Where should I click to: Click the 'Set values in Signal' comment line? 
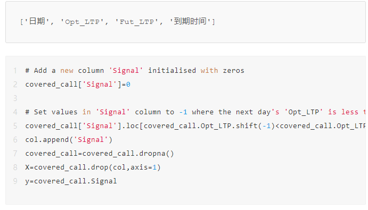(x=195, y=112)
